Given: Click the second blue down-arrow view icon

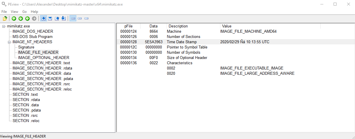Looking at the screenshot, I should tap(50, 19).
